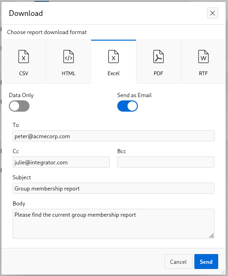Screen dimensions: 228x276
Task: Select the PDF document icon
Action: point(158,57)
